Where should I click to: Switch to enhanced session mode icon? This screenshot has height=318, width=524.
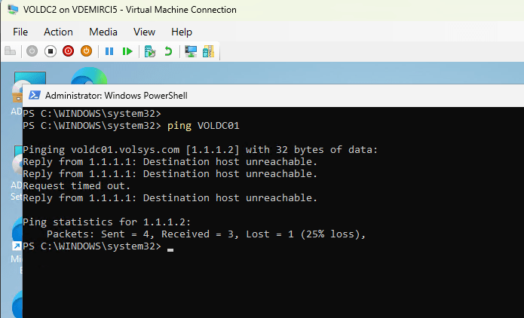pos(191,51)
